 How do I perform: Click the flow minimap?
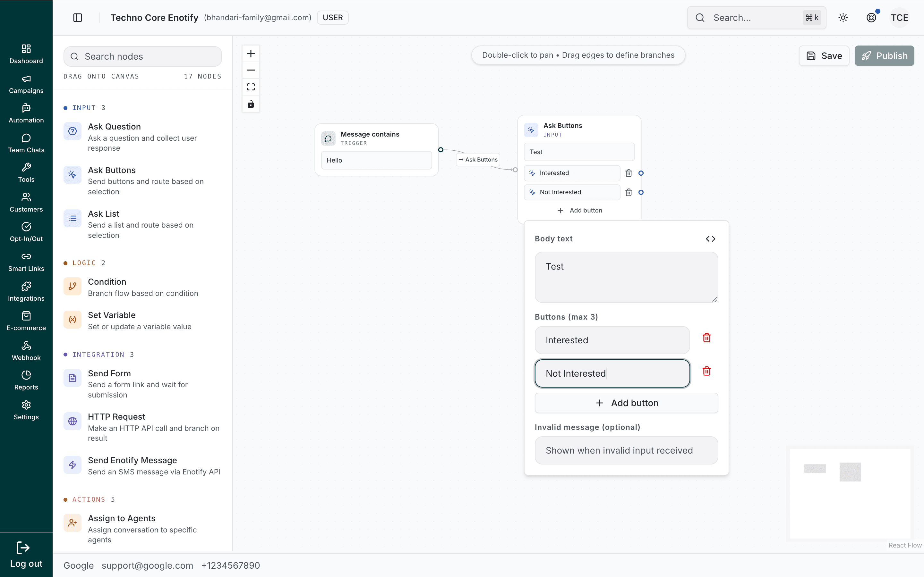point(850,494)
